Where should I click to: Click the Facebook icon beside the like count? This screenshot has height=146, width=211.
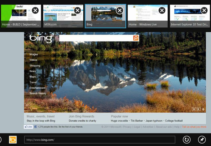(x=36, y=127)
